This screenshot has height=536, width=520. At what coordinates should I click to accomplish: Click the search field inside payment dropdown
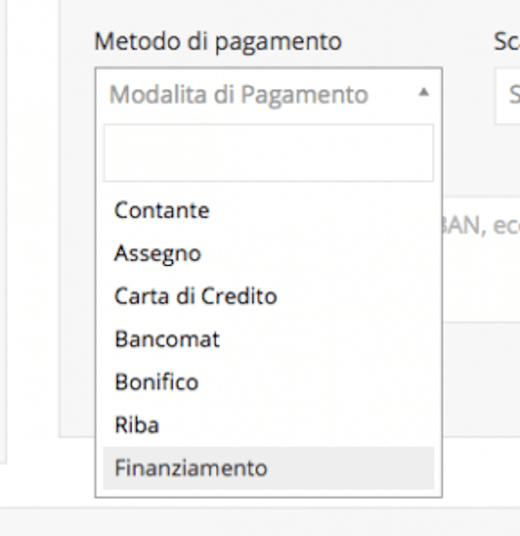268,153
